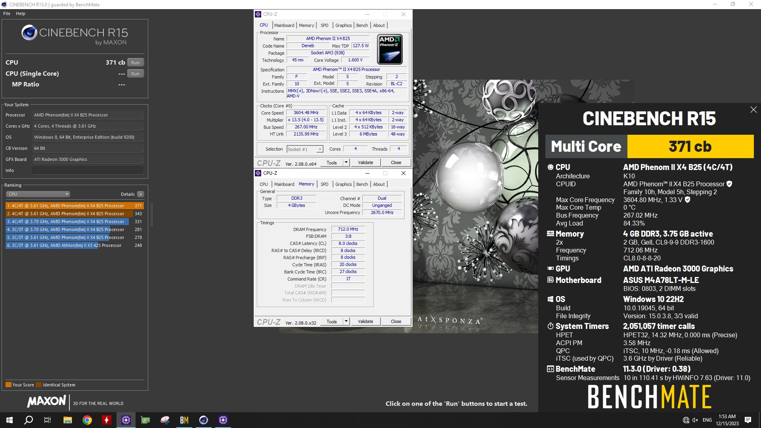The height and width of the screenshot is (428, 761).
Task: Open the About tab in the top CPU-Z window
Action: (379, 25)
